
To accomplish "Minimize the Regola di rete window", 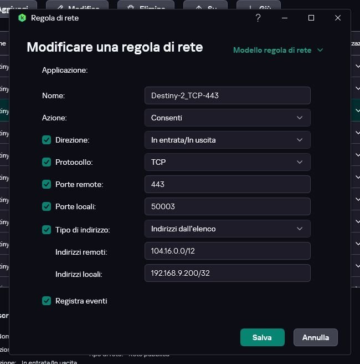I will (285, 18).
